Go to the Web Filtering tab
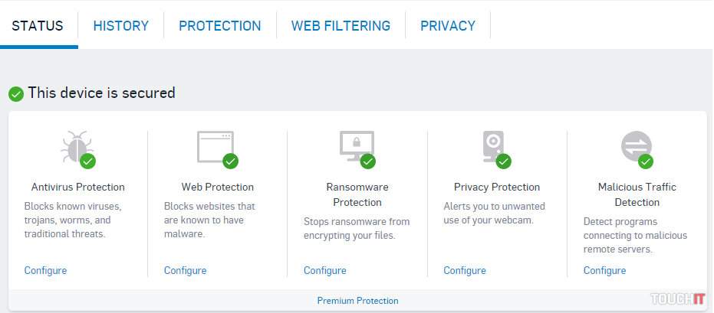This screenshot has width=714, height=313. coord(341,25)
